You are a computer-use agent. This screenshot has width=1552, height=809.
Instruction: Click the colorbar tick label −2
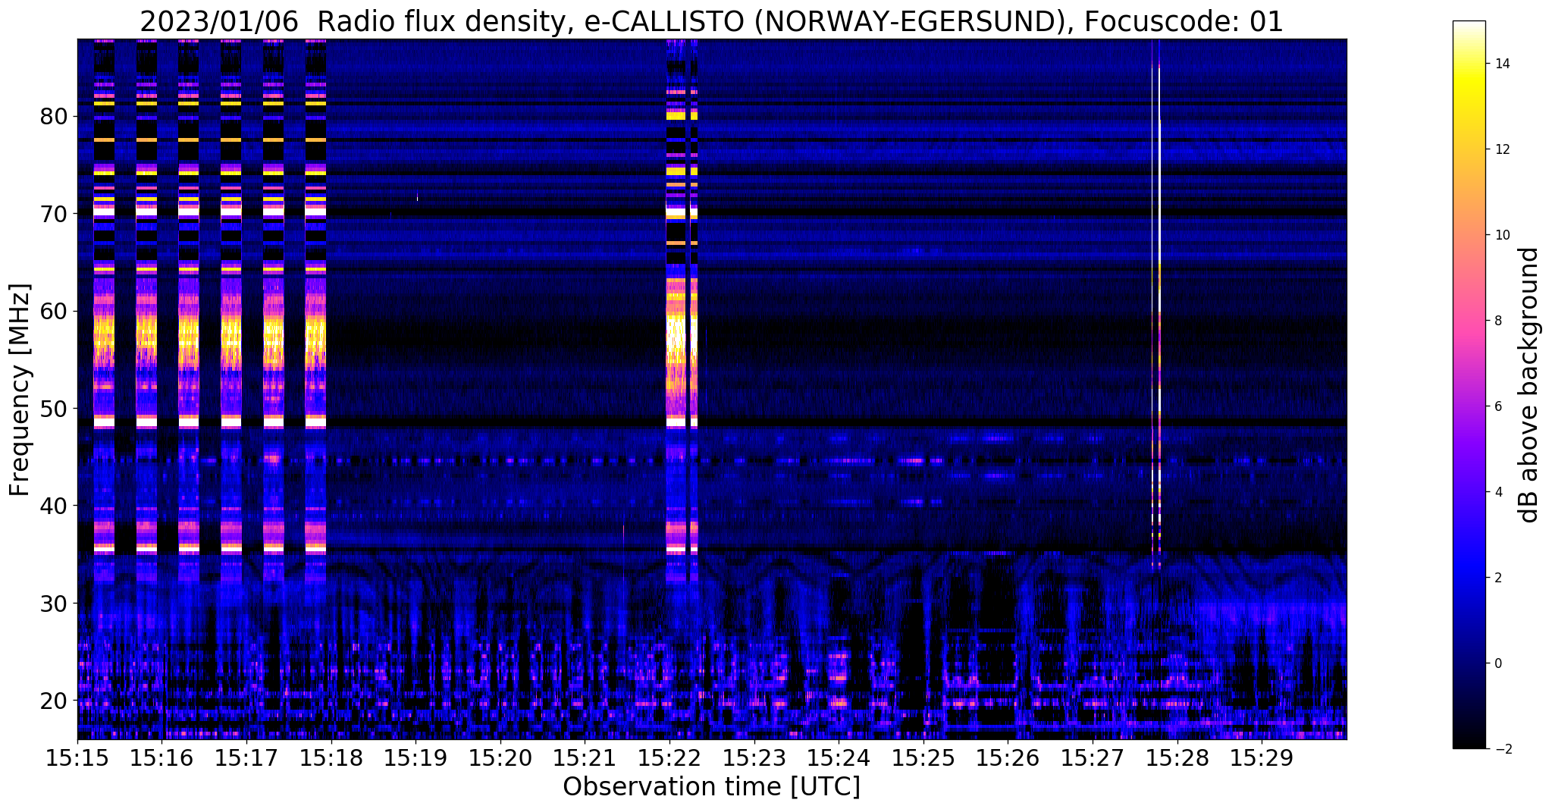(1502, 749)
